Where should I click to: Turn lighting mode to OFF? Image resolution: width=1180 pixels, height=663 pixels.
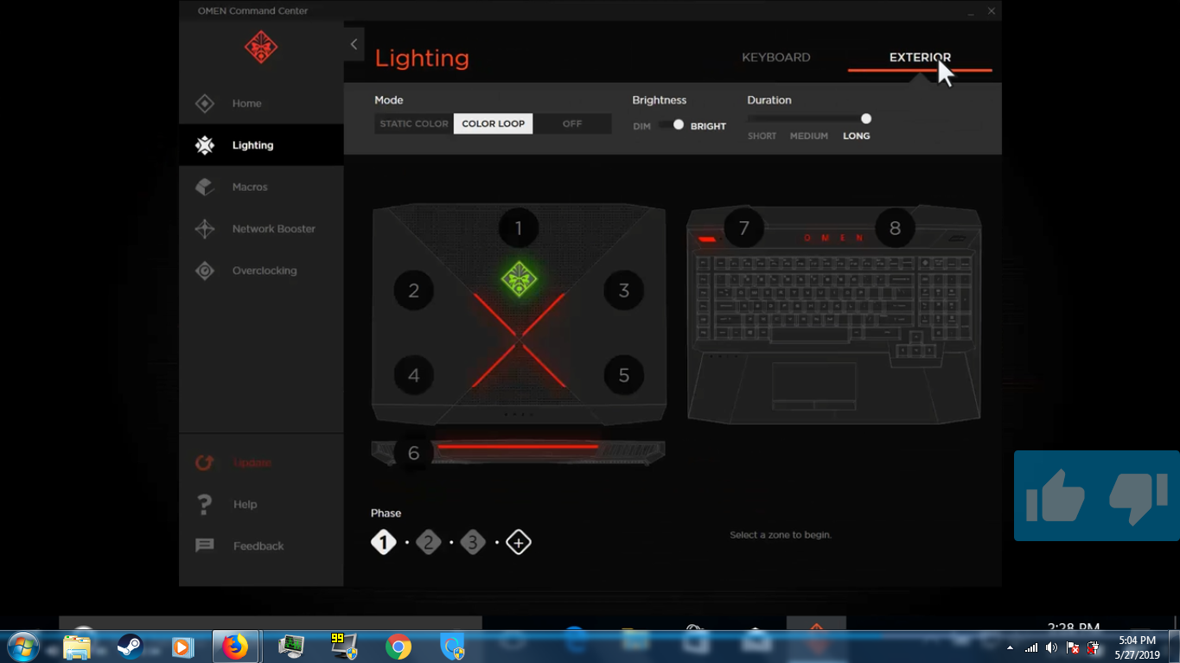click(x=572, y=124)
